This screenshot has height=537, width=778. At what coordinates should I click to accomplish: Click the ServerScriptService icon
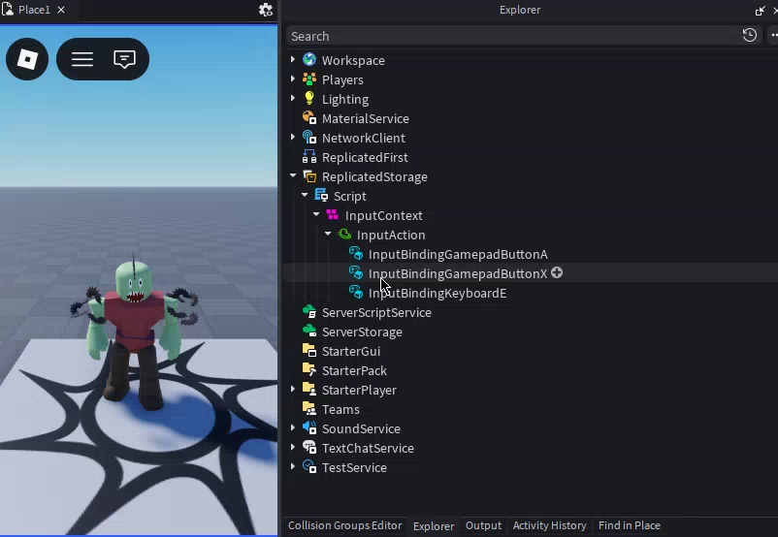309,312
